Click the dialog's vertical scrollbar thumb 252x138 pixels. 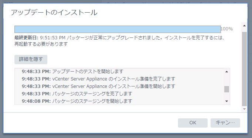click(x=244, y=69)
